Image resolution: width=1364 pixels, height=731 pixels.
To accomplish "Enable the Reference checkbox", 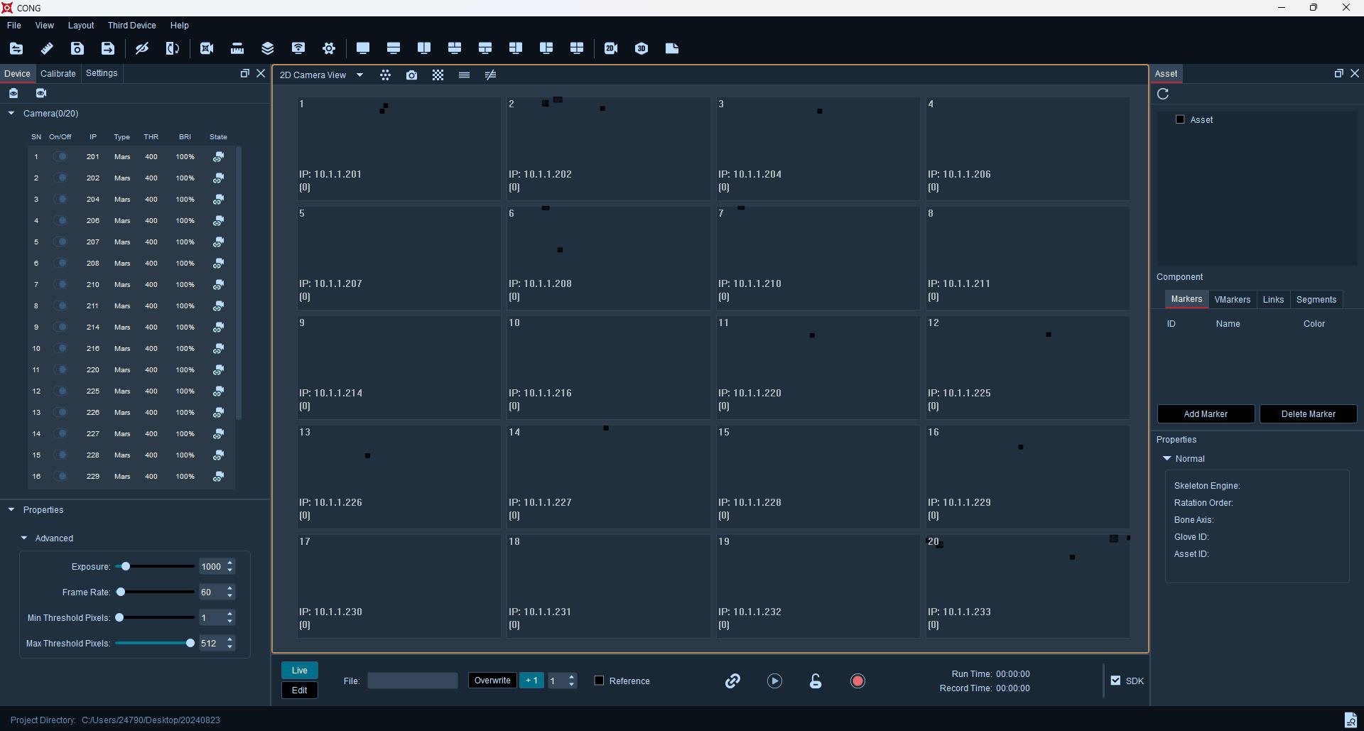I will [x=599, y=681].
